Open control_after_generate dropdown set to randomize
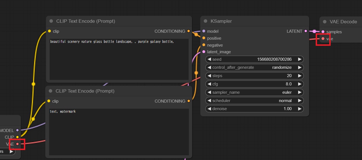The height and width of the screenshot is (160, 362). click(254, 67)
